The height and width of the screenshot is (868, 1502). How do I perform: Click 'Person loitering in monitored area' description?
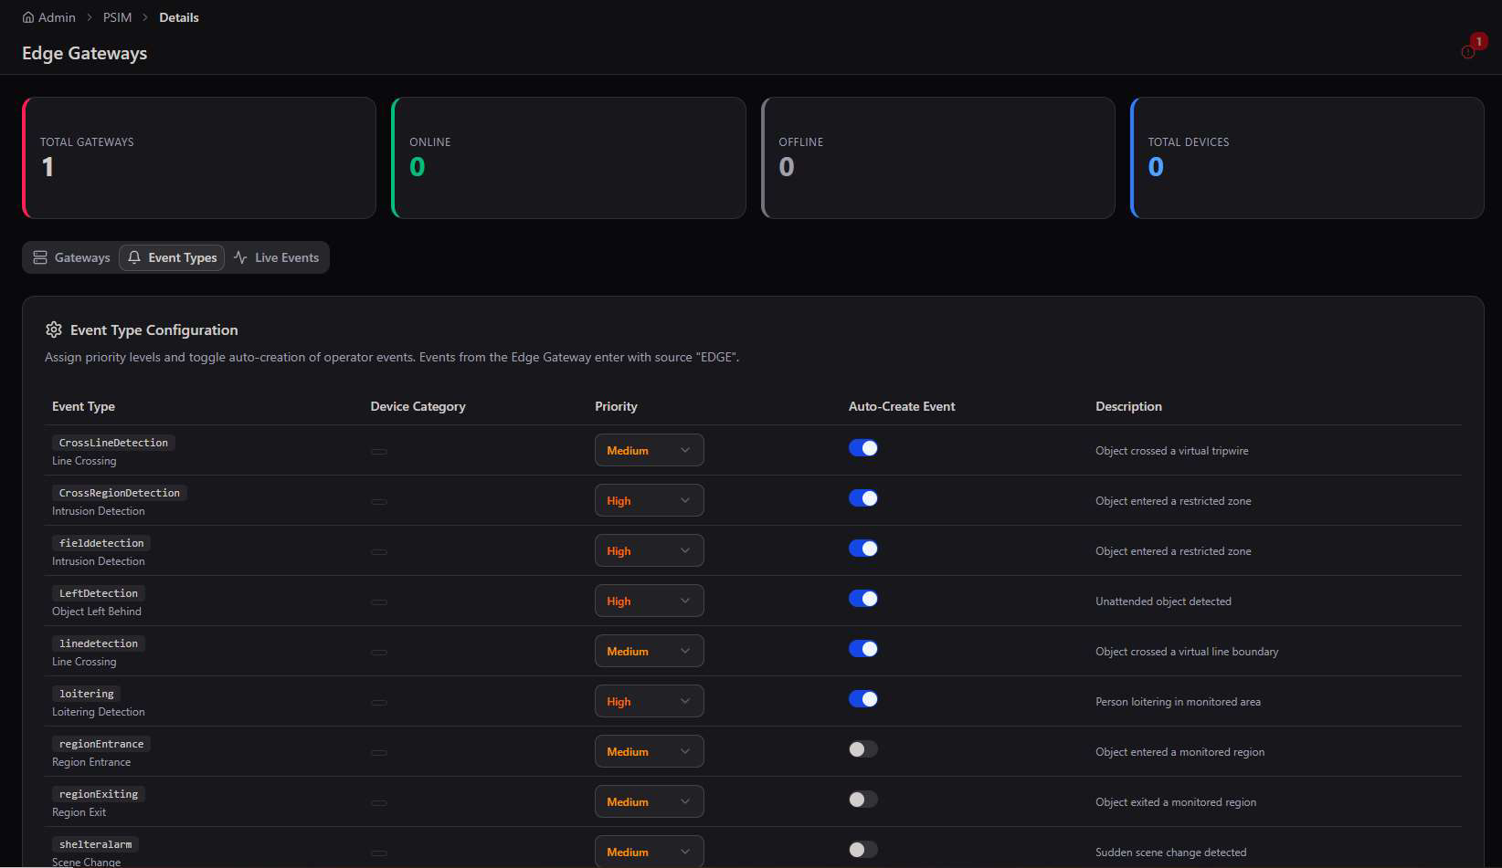[x=1178, y=702]
